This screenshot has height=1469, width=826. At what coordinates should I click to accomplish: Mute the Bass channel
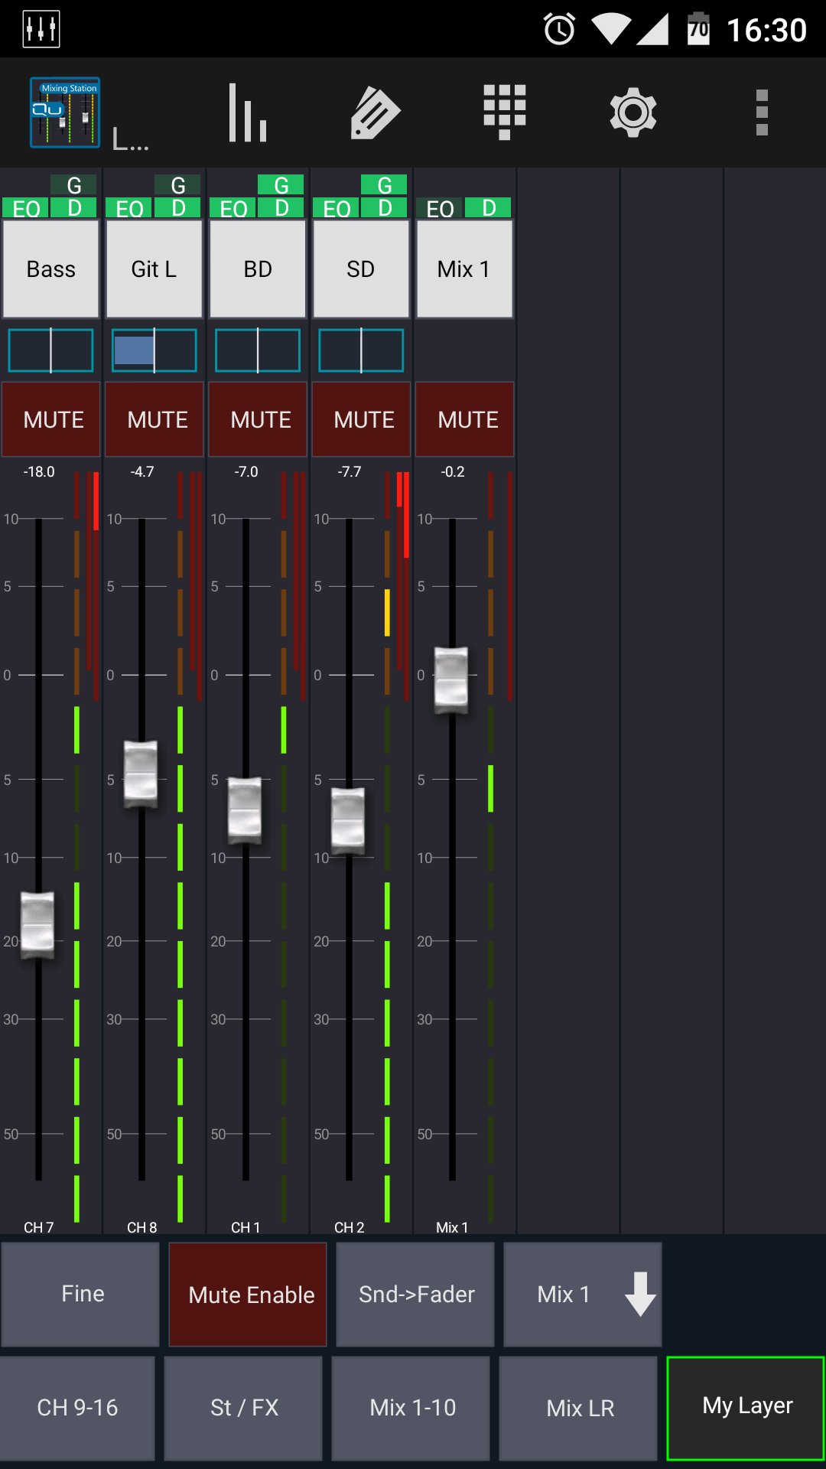point(51,419)
